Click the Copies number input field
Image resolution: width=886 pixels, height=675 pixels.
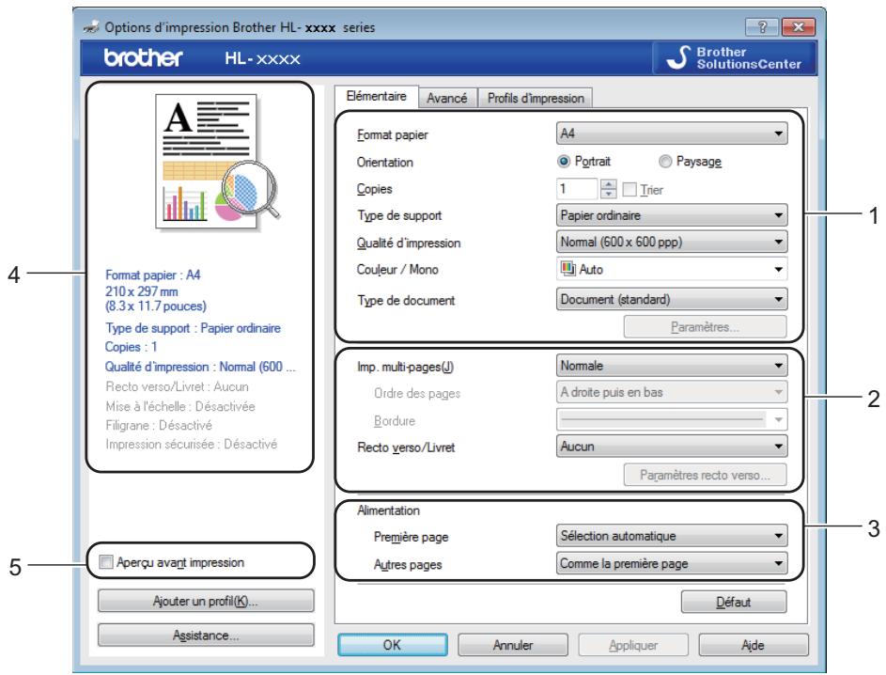tap(577, 188)
